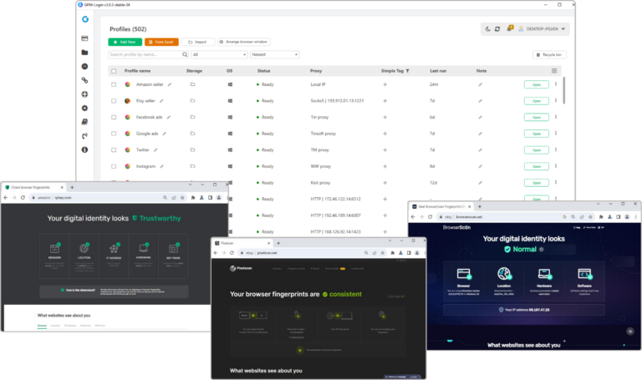Add simple tag to Google ads profile

click(385, 134)
